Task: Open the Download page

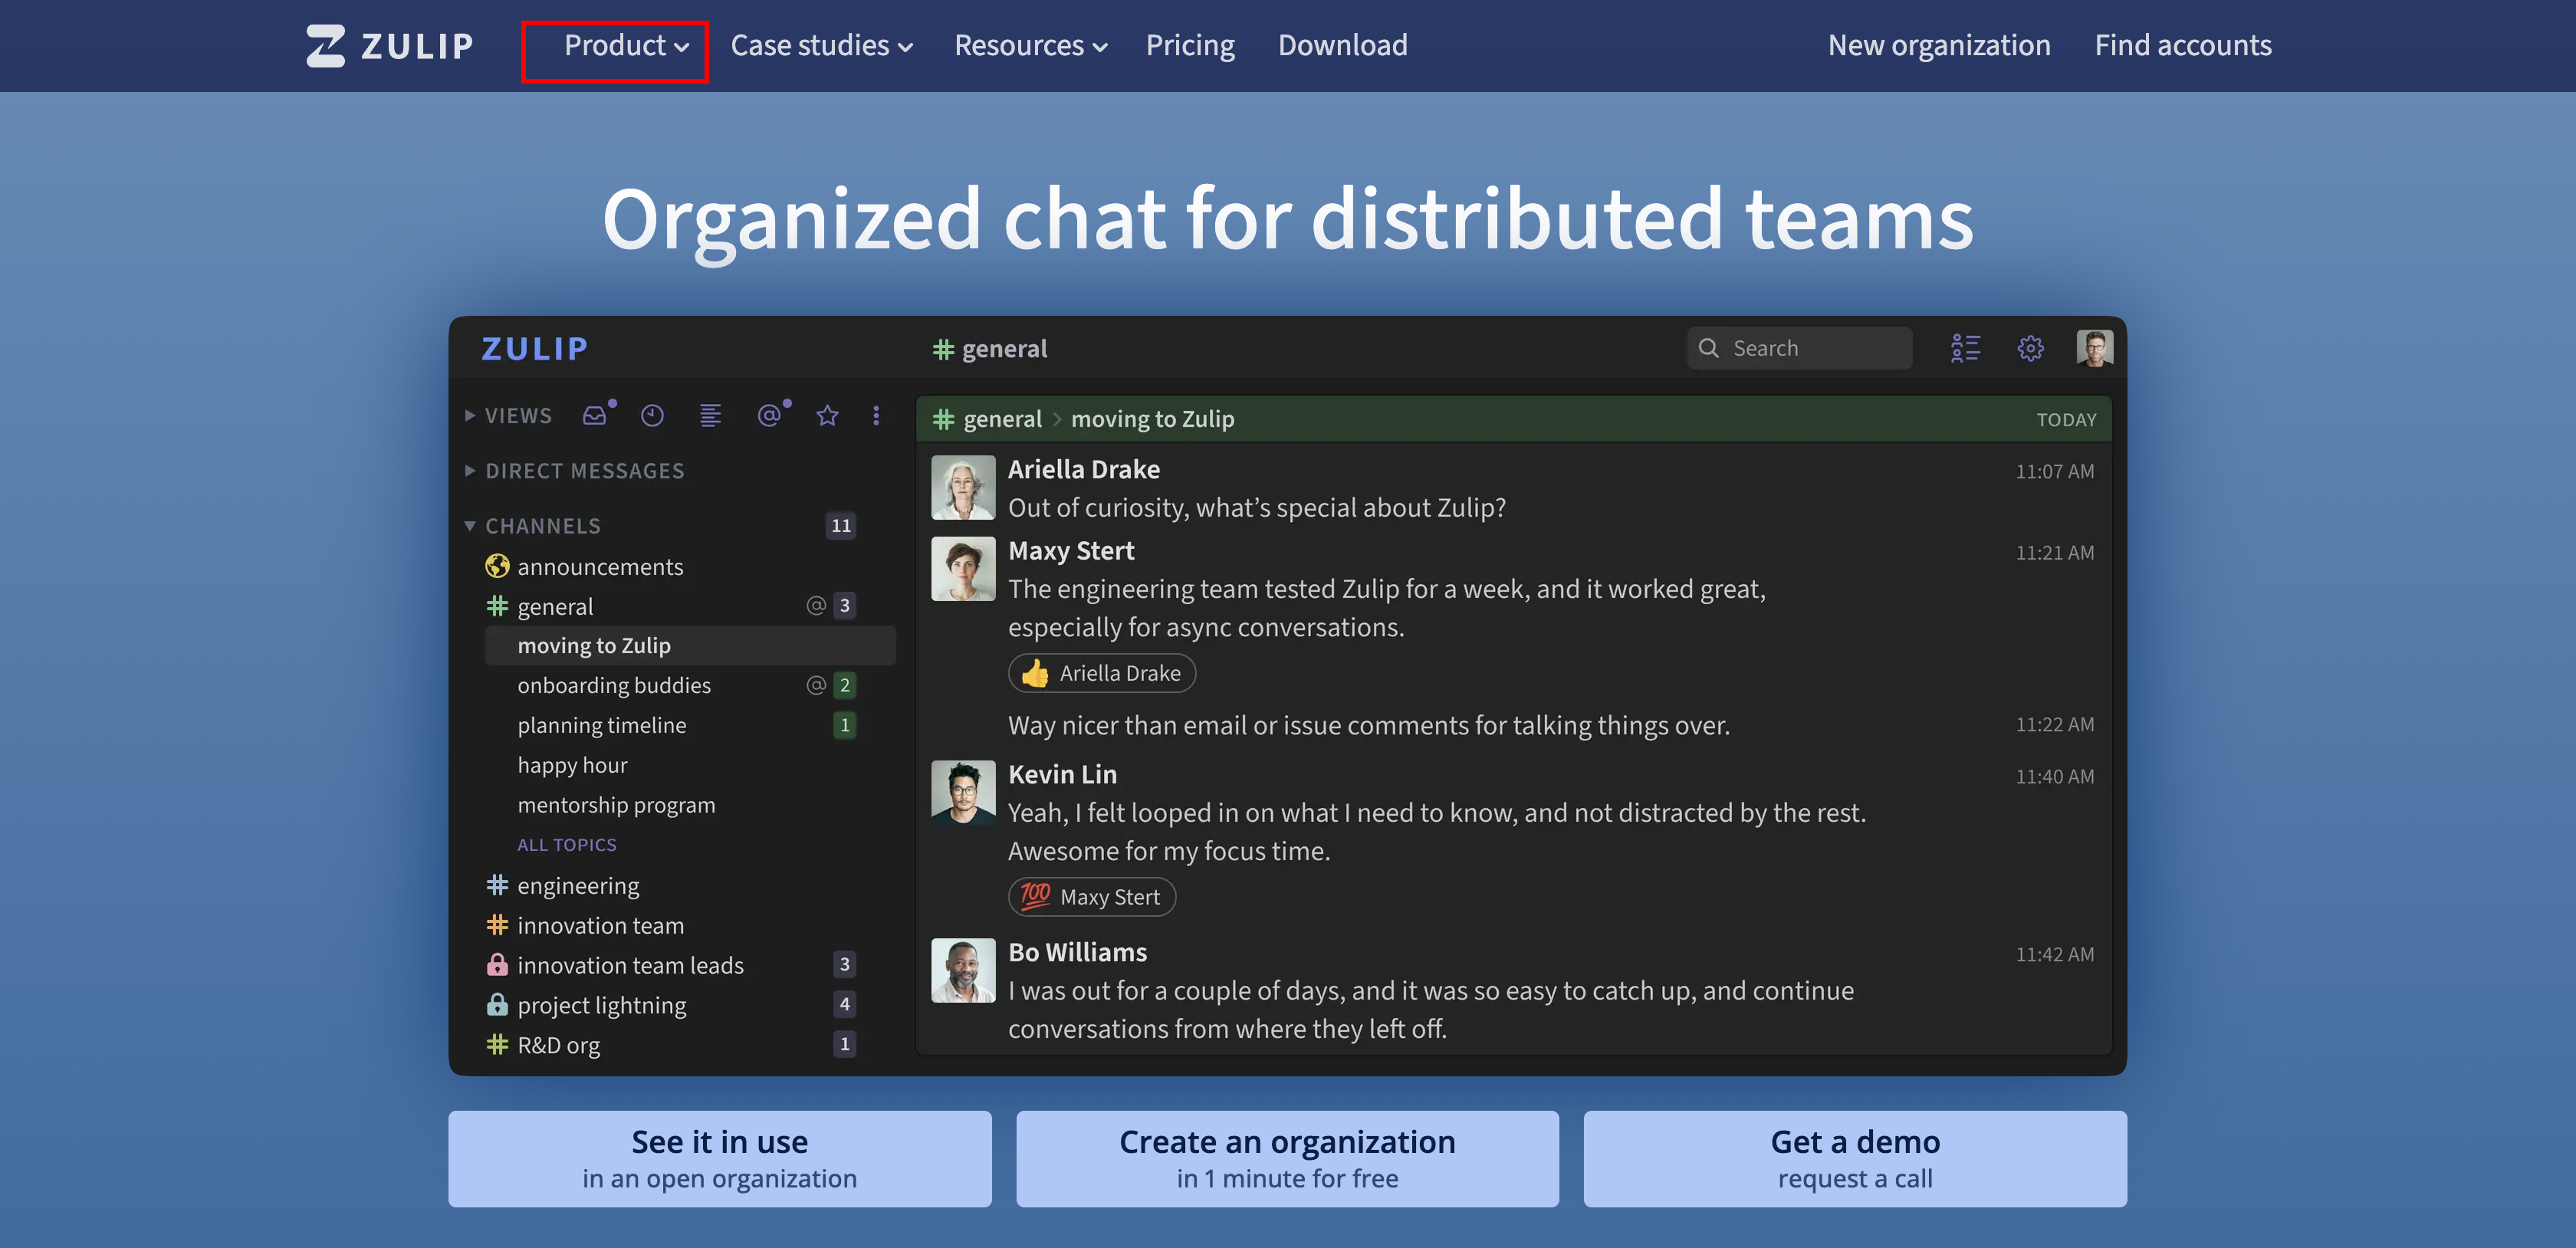Action: pyautogui.click(x=1342, y=46)
